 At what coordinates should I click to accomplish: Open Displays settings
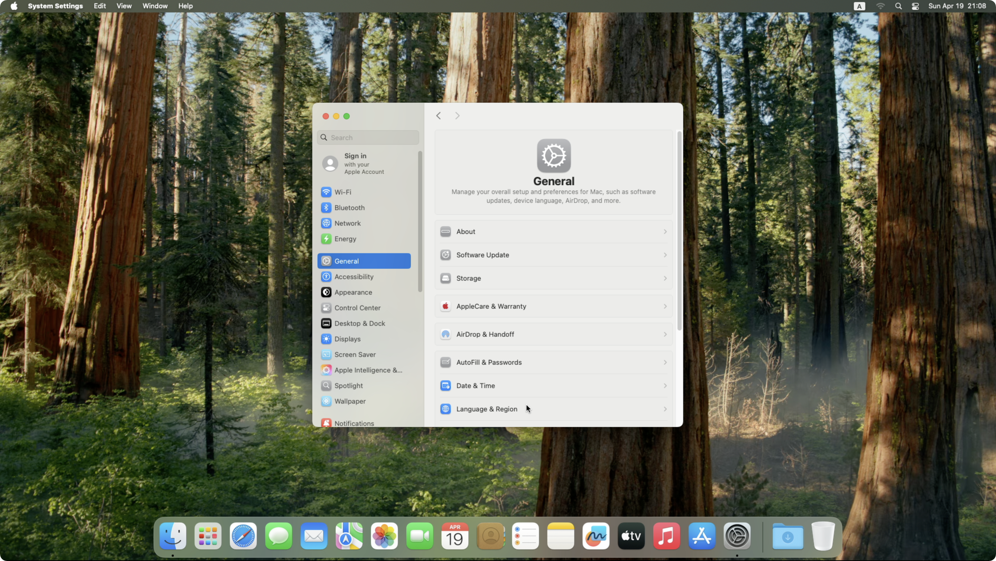point(364,339)
